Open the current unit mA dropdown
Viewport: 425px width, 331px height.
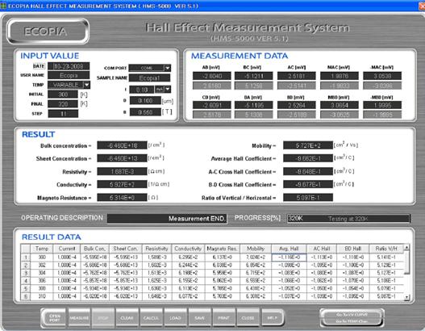coord(168,89)
